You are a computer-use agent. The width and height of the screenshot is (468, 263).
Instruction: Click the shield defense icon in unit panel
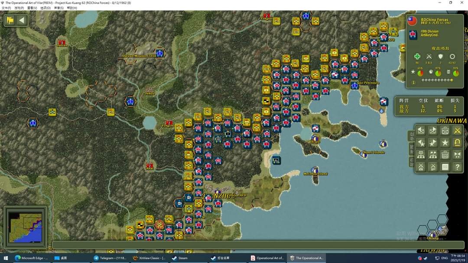click(x=441, y=56)
